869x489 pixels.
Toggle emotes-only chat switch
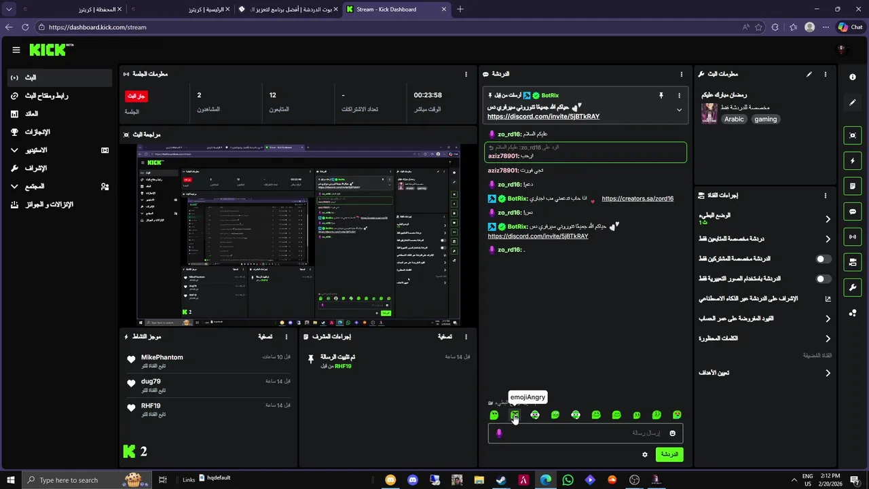(823, 278)
